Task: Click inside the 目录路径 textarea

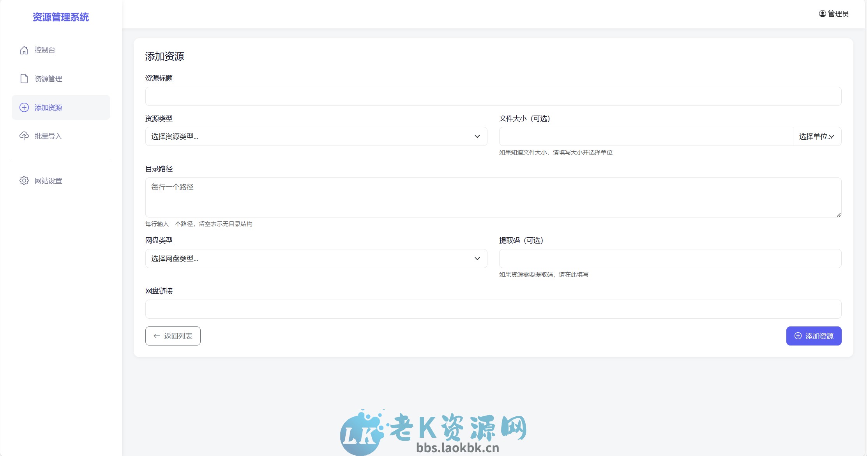Action: pyautogui.click(x=493, y=197)
